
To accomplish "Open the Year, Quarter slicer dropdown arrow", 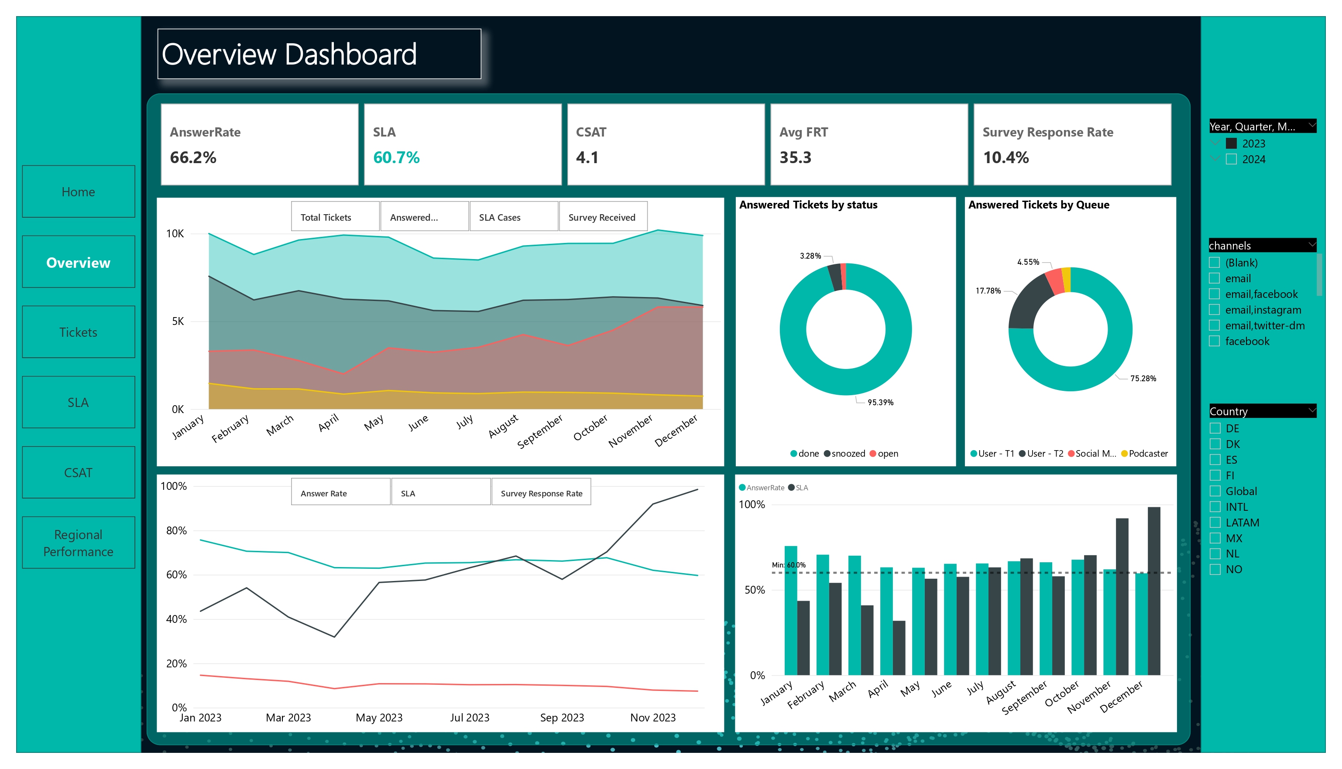I will coord(1311,126).
